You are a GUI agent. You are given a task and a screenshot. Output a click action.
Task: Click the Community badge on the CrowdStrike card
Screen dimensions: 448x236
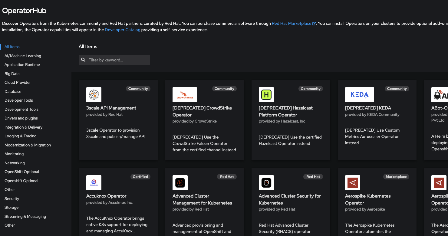click(224, 89)
